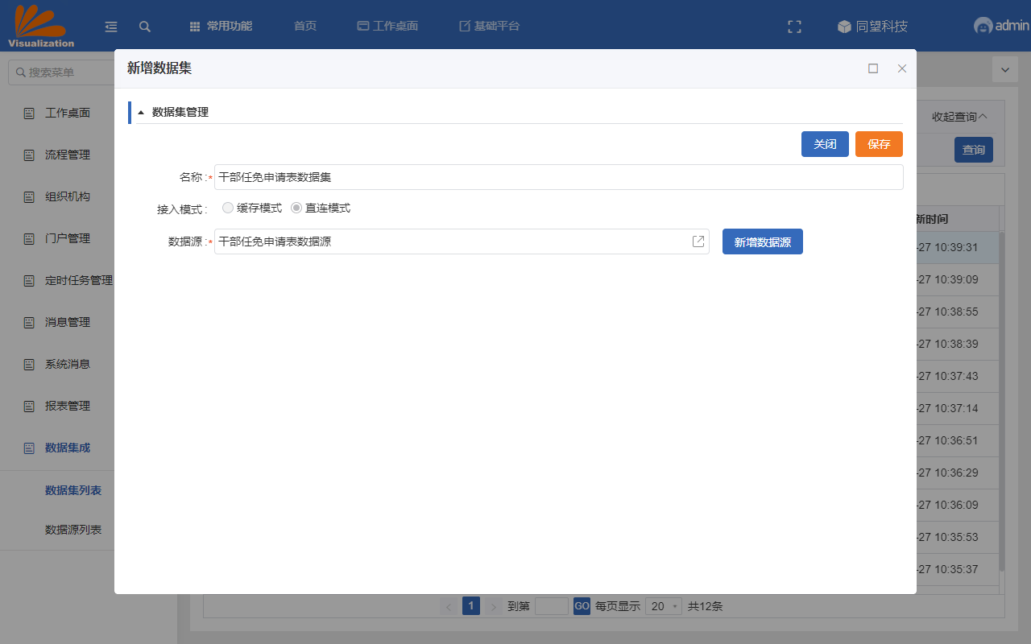Click the search magnifier icon in header
1031x644 pixels.
click(x=145, y=27)
